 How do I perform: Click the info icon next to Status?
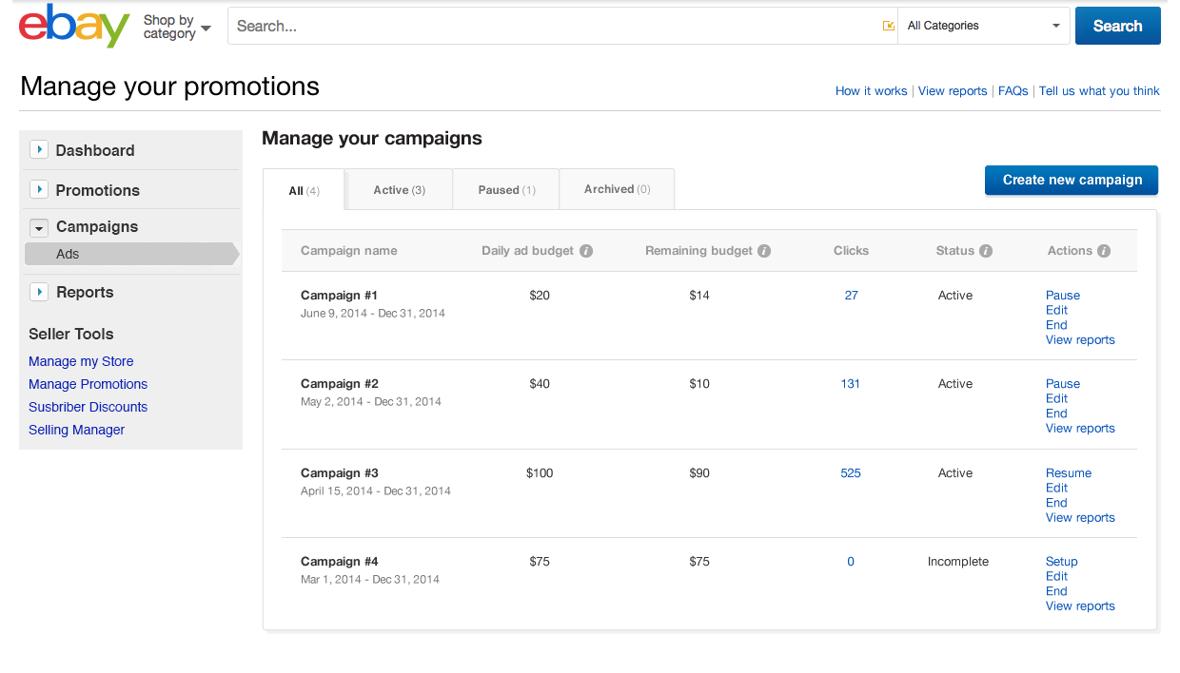986,251
